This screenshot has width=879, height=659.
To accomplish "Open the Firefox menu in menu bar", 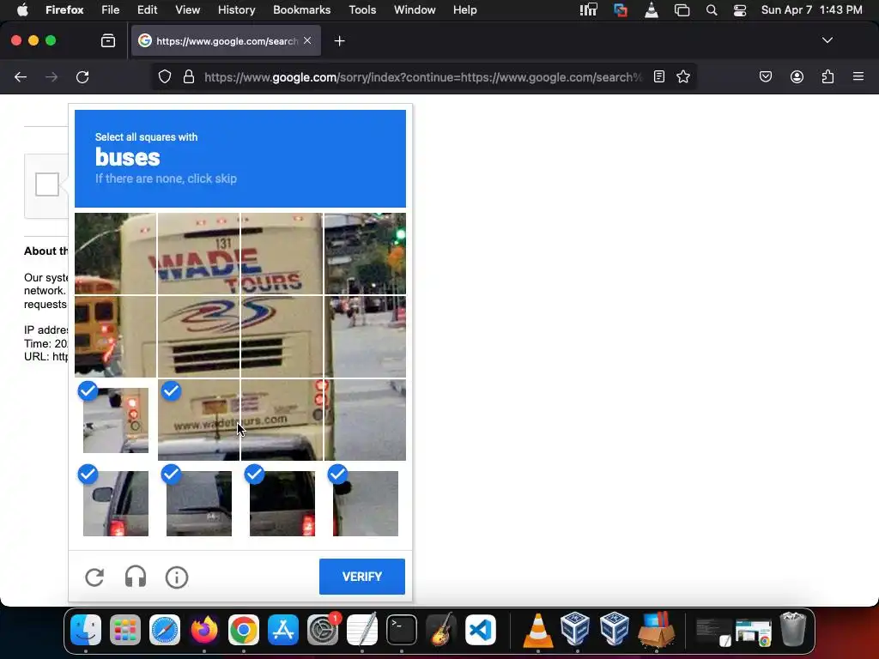I will point(64,9).
